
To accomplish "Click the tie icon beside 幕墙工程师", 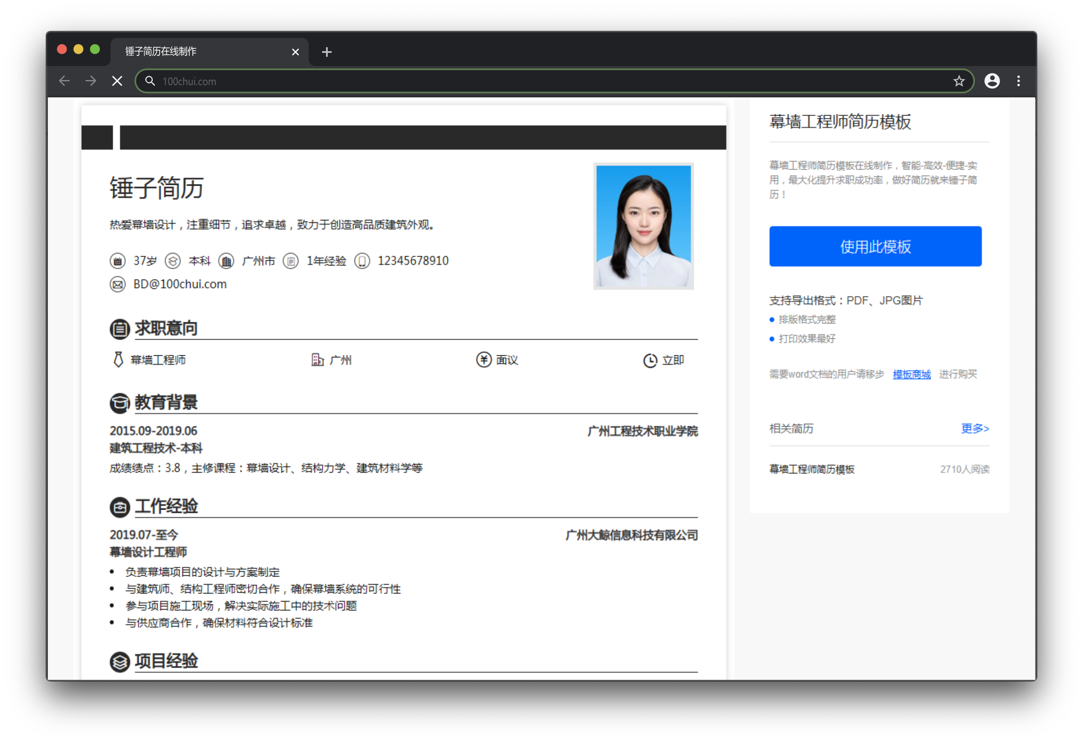I will [x=118, y=360].
